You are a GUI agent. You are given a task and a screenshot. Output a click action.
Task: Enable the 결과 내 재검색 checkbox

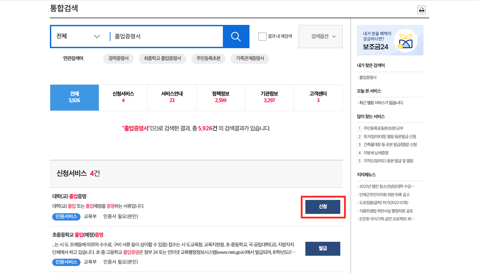(x=262, y=37)
